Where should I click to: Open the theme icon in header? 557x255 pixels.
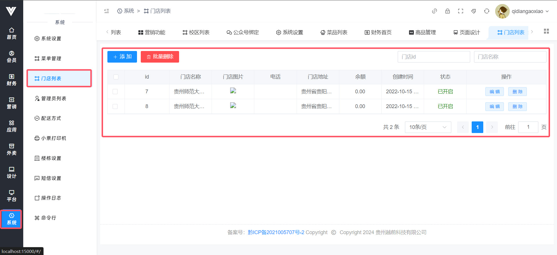click(473, 11)
